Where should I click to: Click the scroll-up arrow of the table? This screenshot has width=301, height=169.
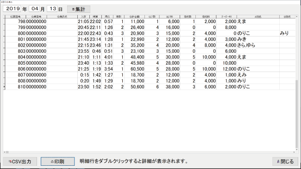pyautogui.click(x=296, y=17)
